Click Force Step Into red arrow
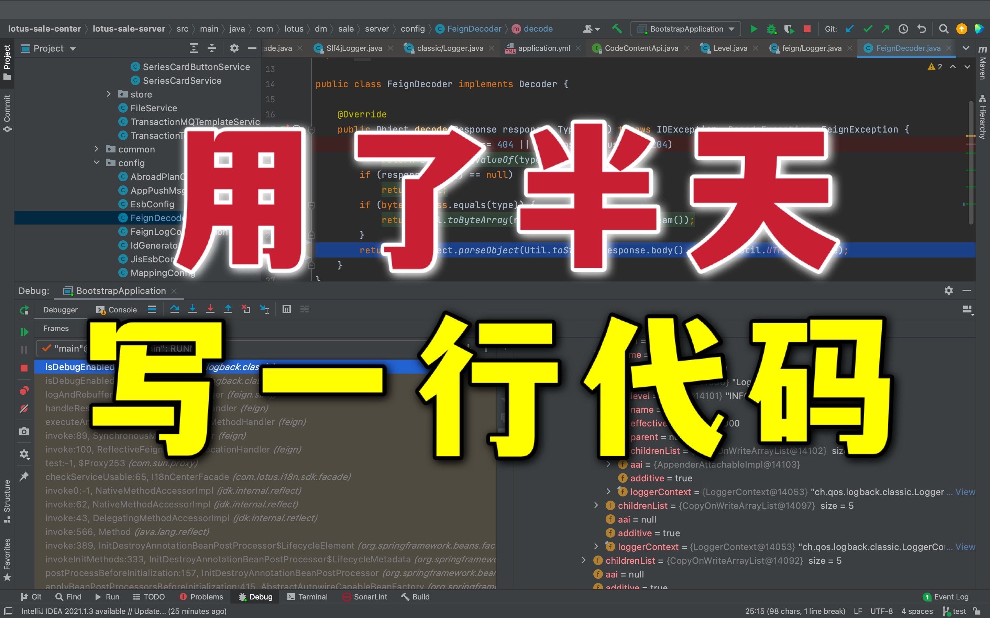The height and width of the screenshot is (618, 990). pos(210,309)
